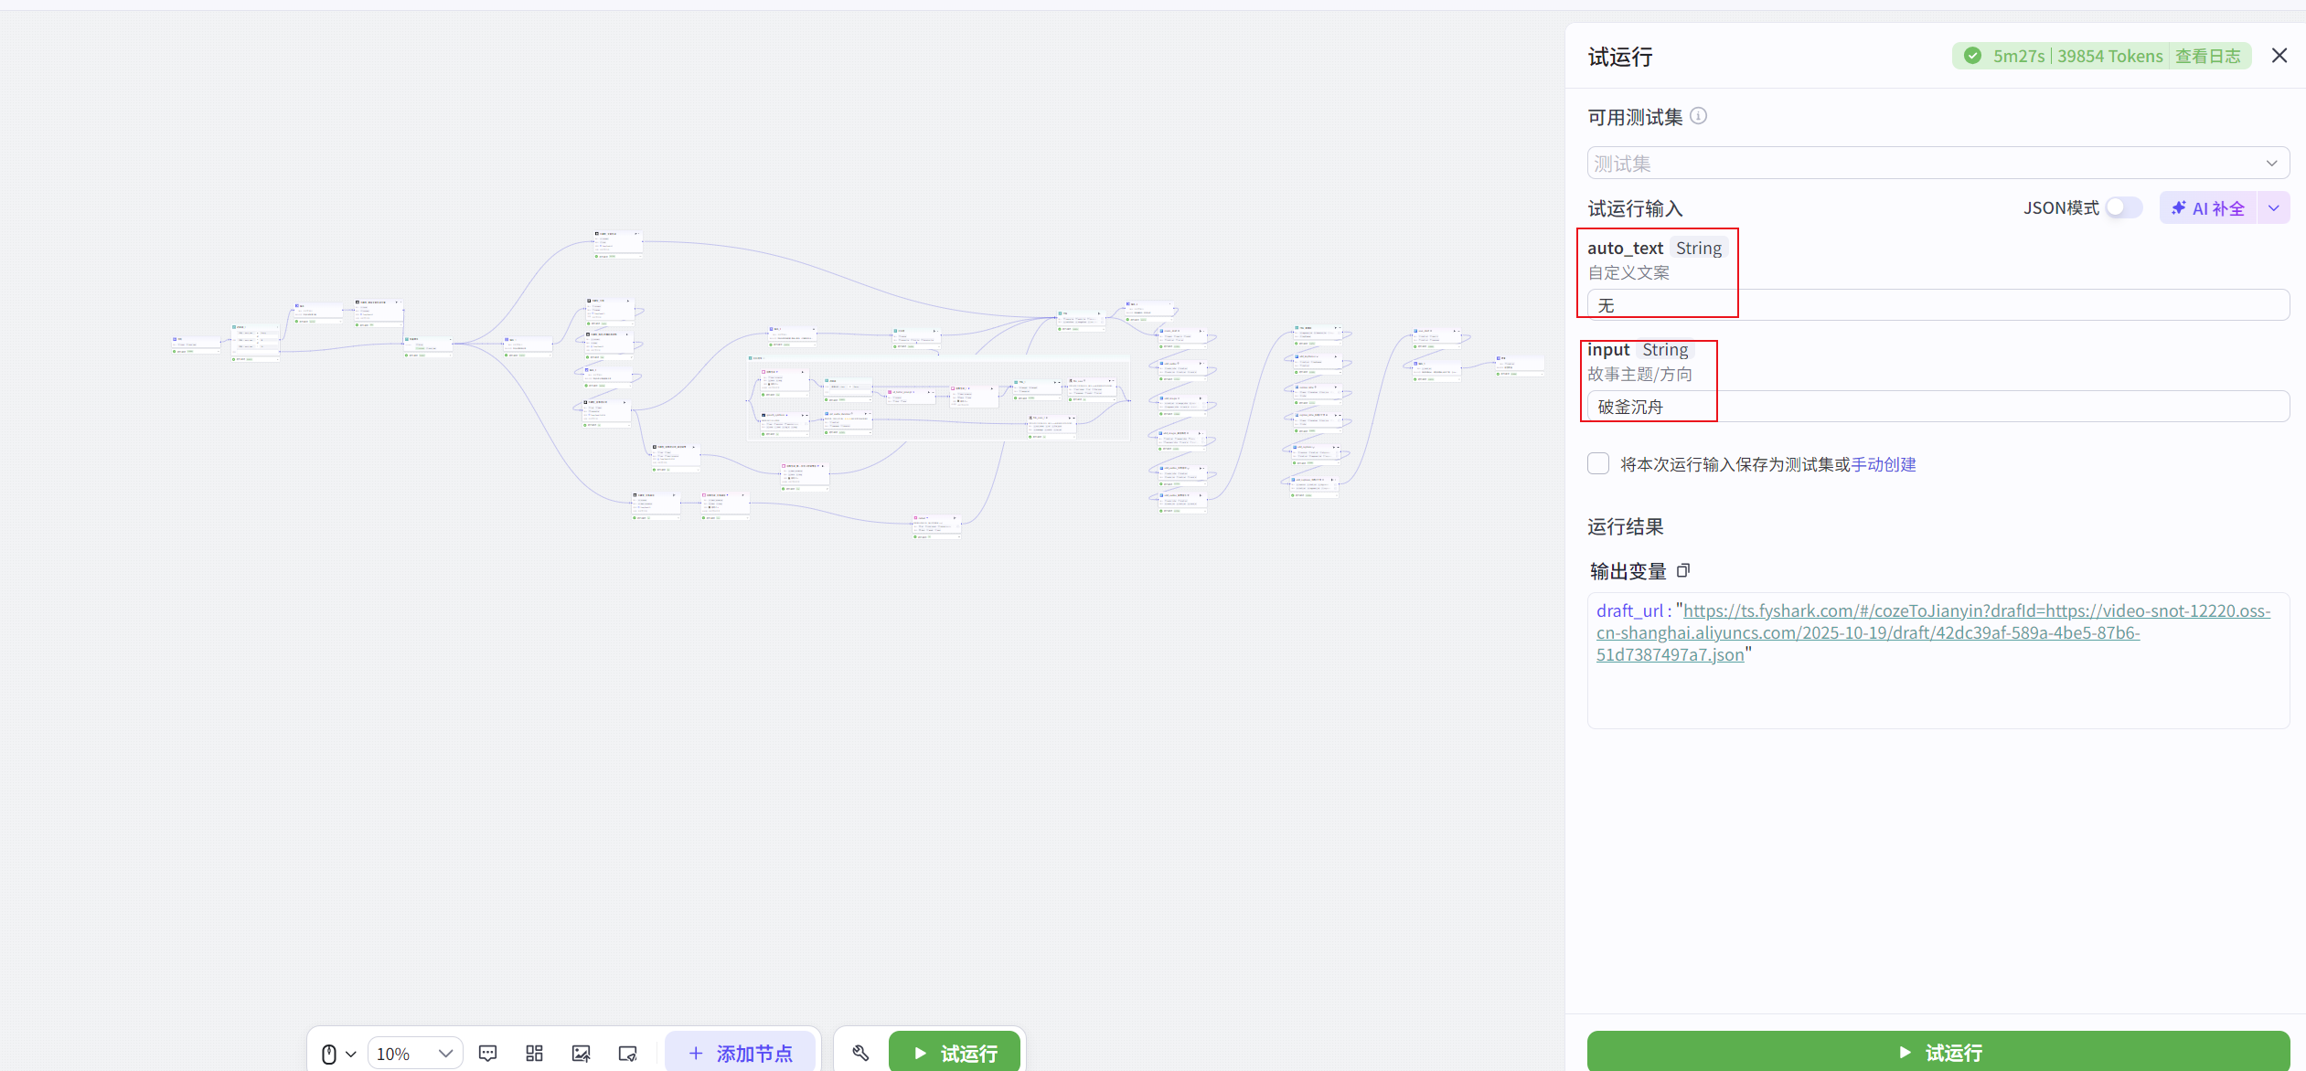Expand the AI 补全 options chevron
The height and width of the screenshot is (1071, 2306).
[x=2274, y=207]
